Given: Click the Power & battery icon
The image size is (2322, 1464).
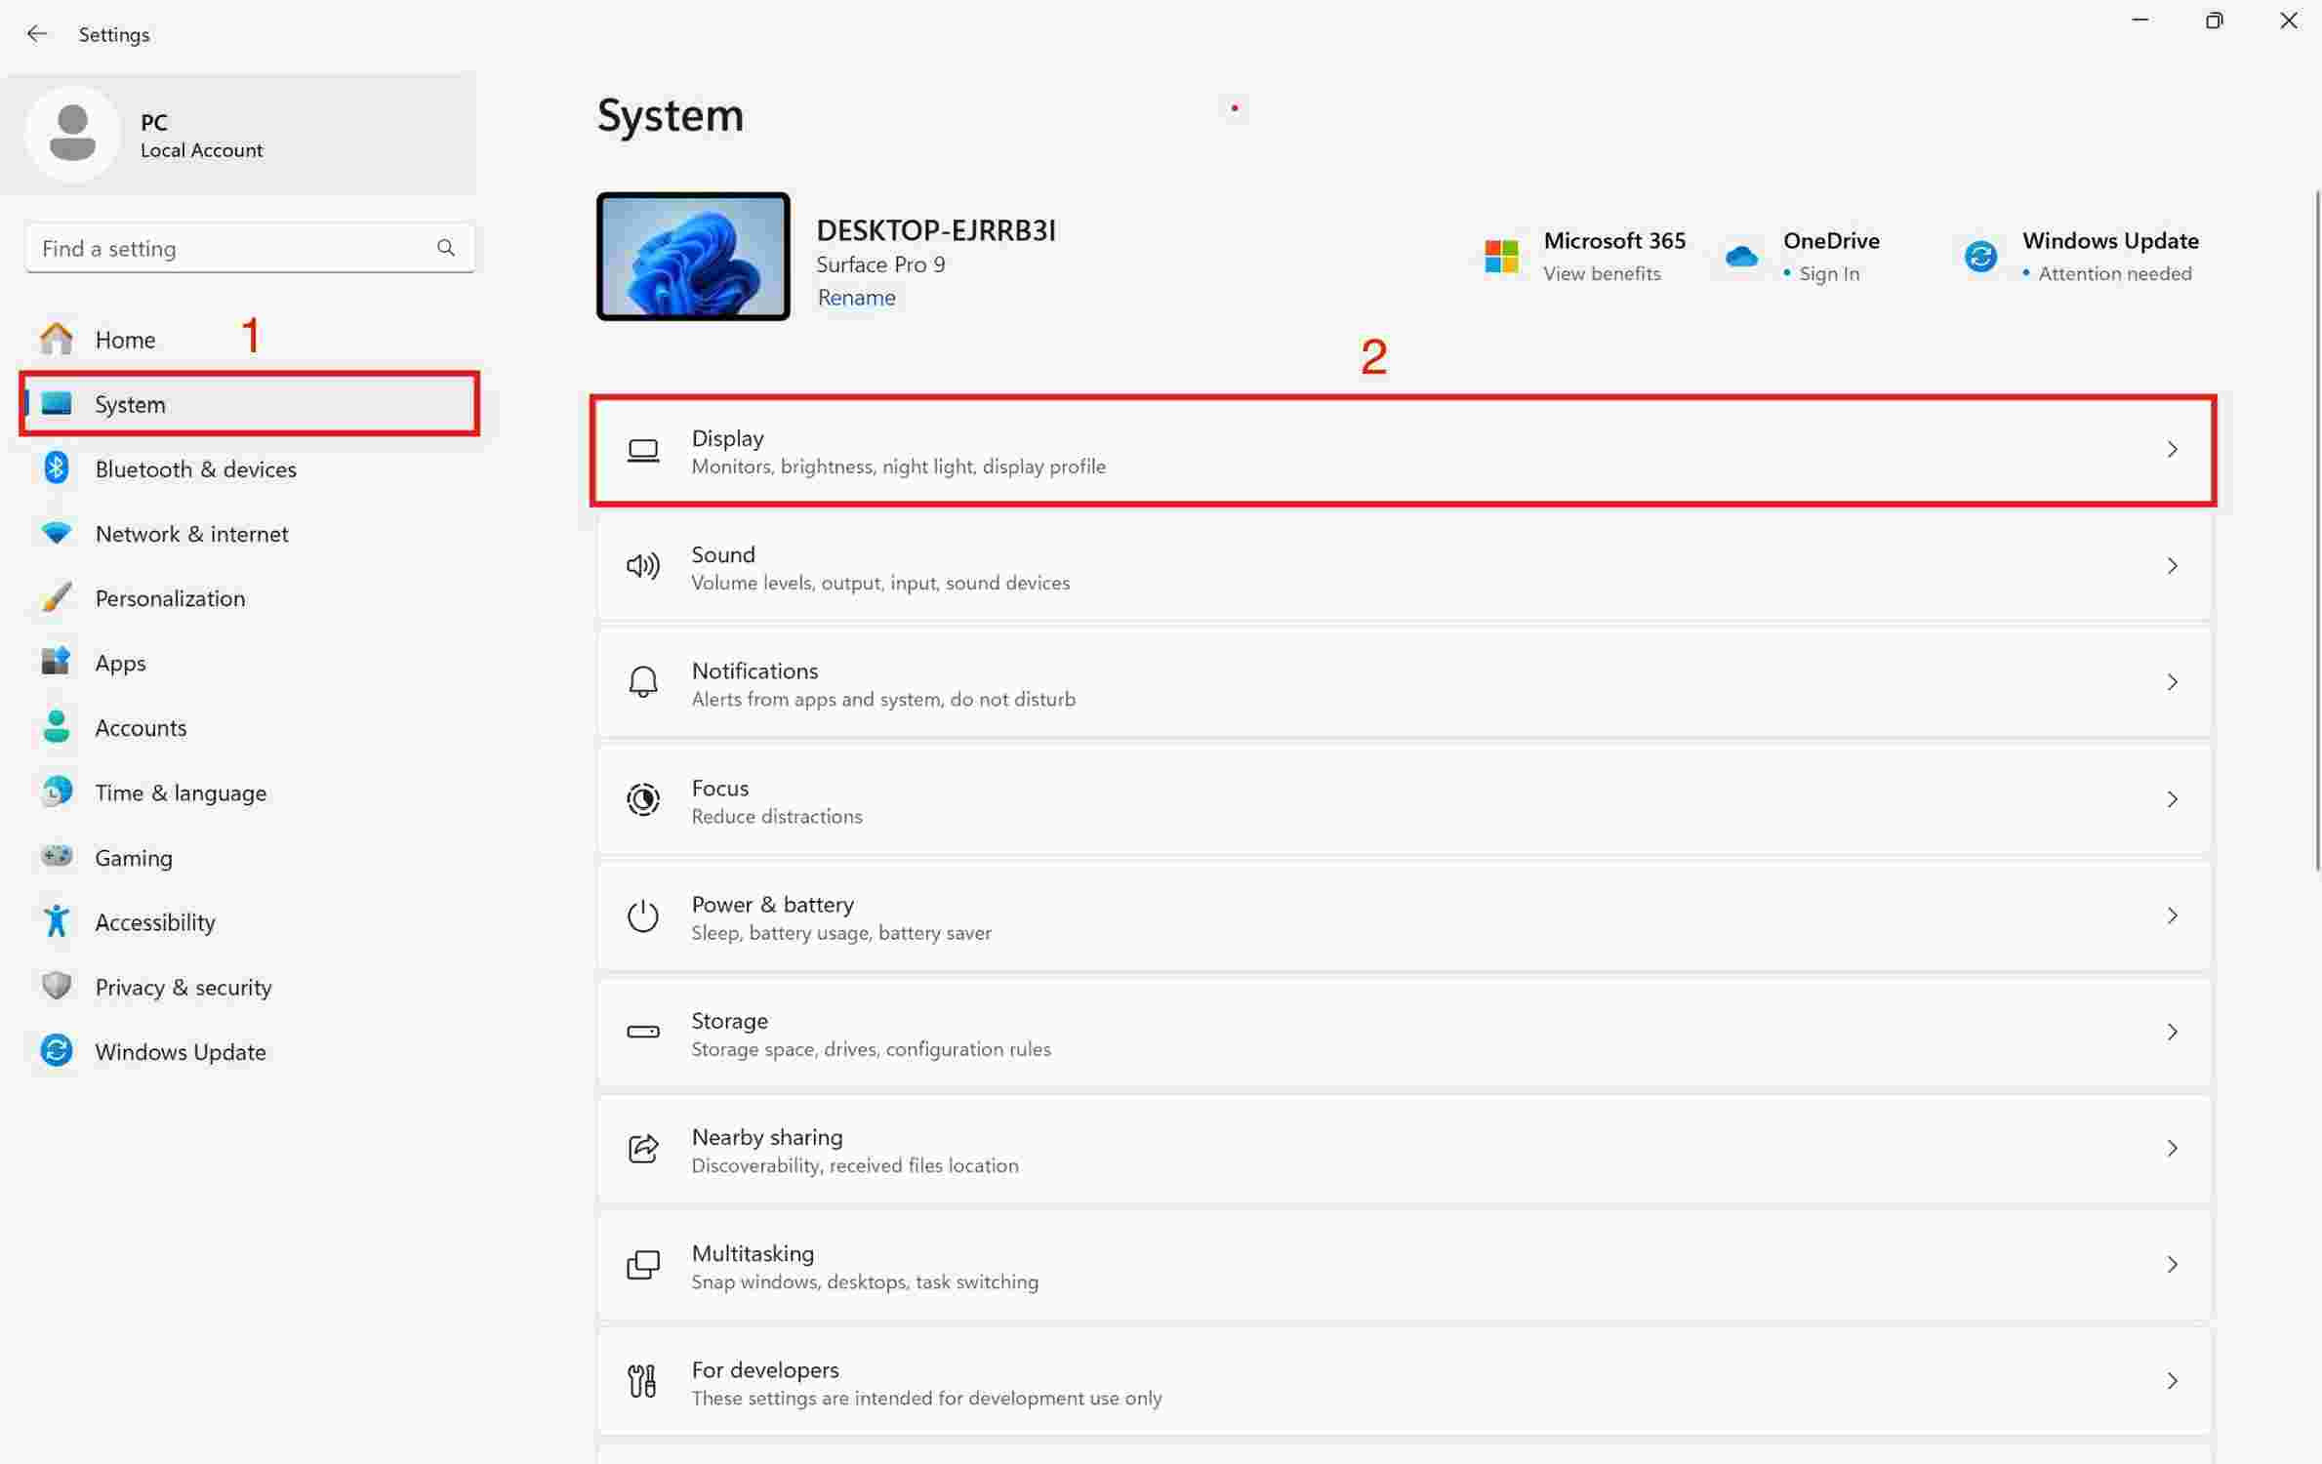Looking at the screenshot, I should [x=642, y=915].
